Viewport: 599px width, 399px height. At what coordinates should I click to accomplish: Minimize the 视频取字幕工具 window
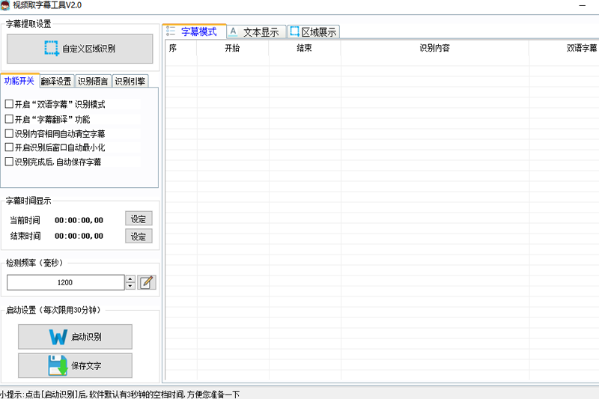(583, 6)
